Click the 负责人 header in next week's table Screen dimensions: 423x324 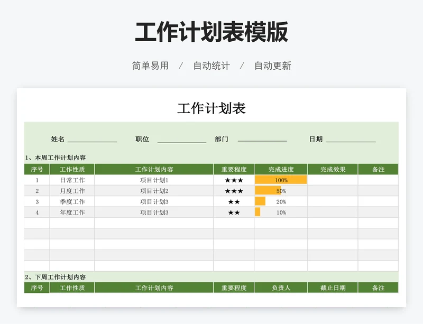[281, 288]
